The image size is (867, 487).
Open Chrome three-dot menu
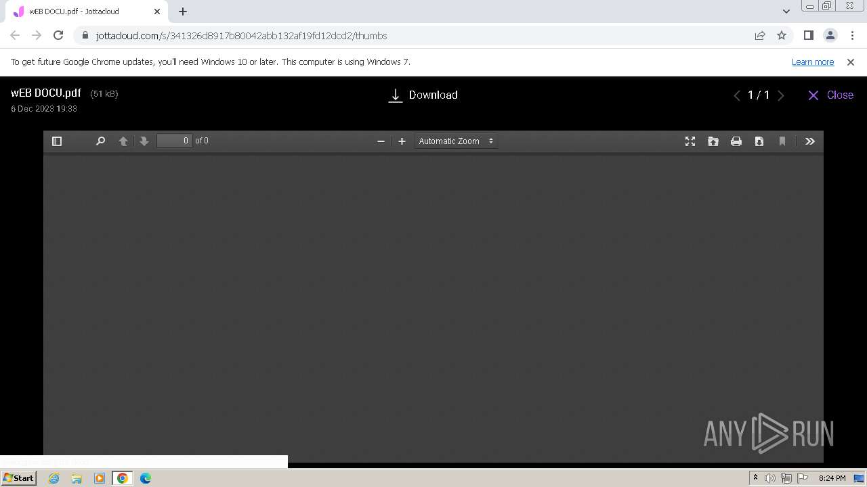click(851, 35)
